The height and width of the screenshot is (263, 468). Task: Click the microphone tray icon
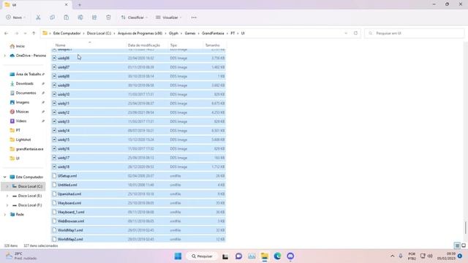[401, 256]
